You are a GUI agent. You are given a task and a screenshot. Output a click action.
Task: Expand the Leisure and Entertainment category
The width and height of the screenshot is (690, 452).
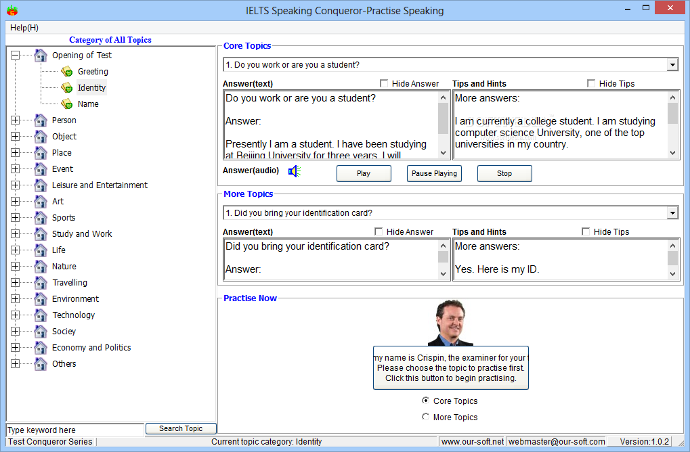16,185
